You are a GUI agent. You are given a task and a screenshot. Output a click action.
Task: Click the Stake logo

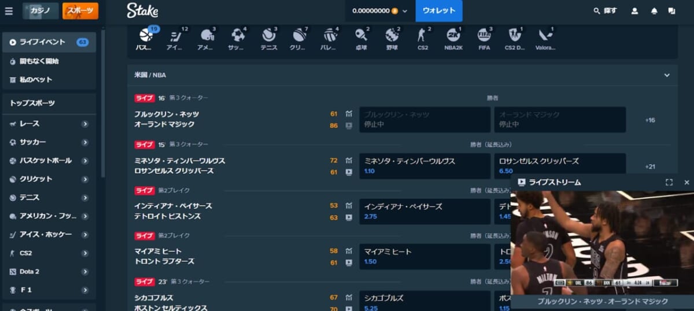click(142, 10)
